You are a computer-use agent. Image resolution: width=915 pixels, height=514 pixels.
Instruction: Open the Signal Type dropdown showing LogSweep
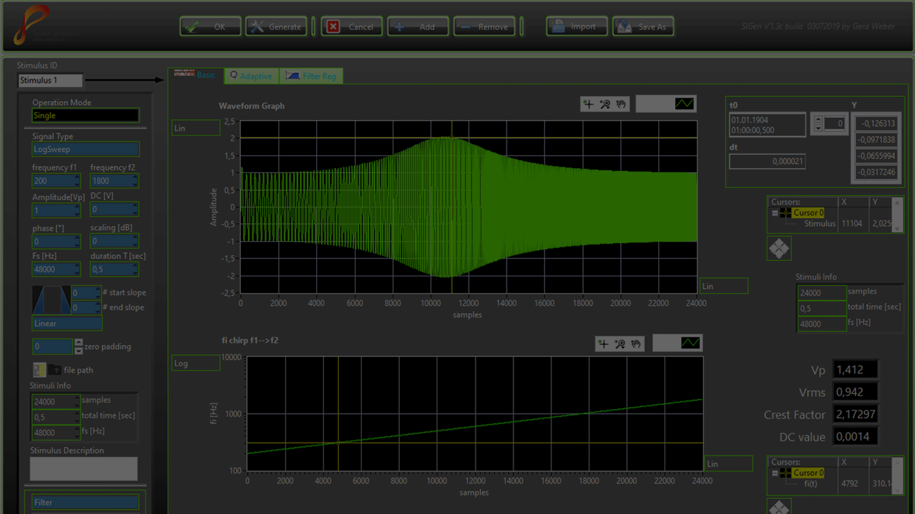[86, 149]
